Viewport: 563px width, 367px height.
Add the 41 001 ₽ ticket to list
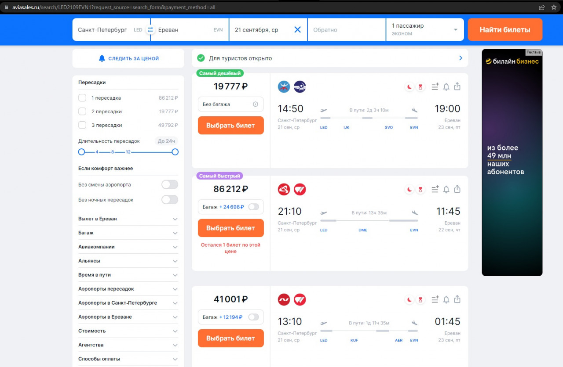point(435,300)
